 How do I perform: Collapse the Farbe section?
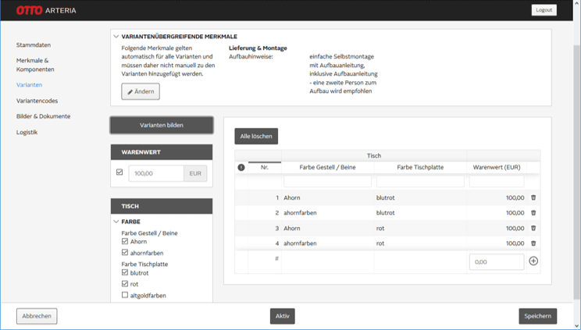click(116, 222)
